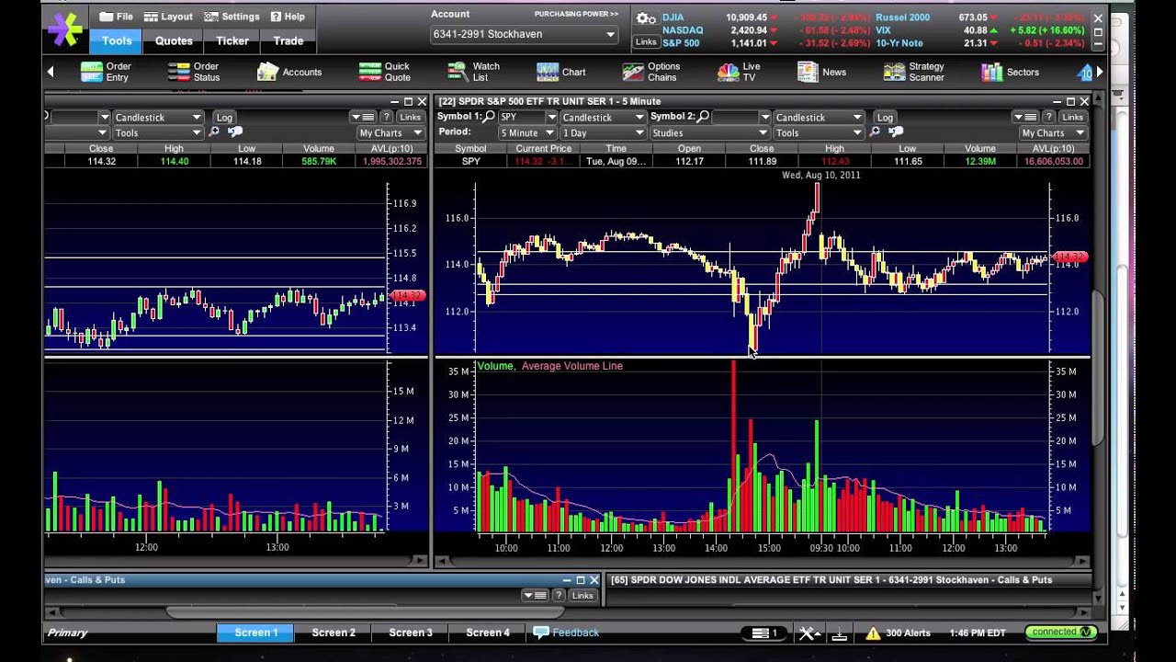
Task: Launch the Quick Quote tool
Action: [384, 72]
